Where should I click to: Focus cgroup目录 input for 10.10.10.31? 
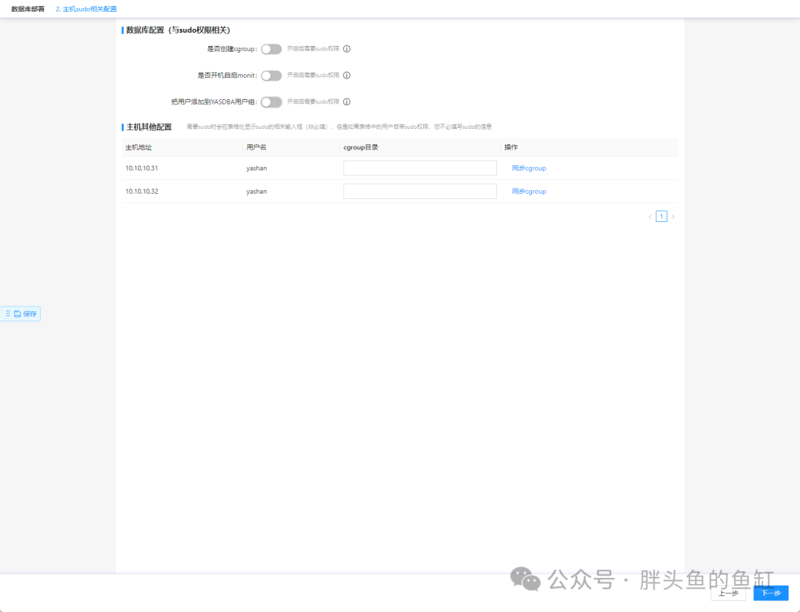coord(420,168)
